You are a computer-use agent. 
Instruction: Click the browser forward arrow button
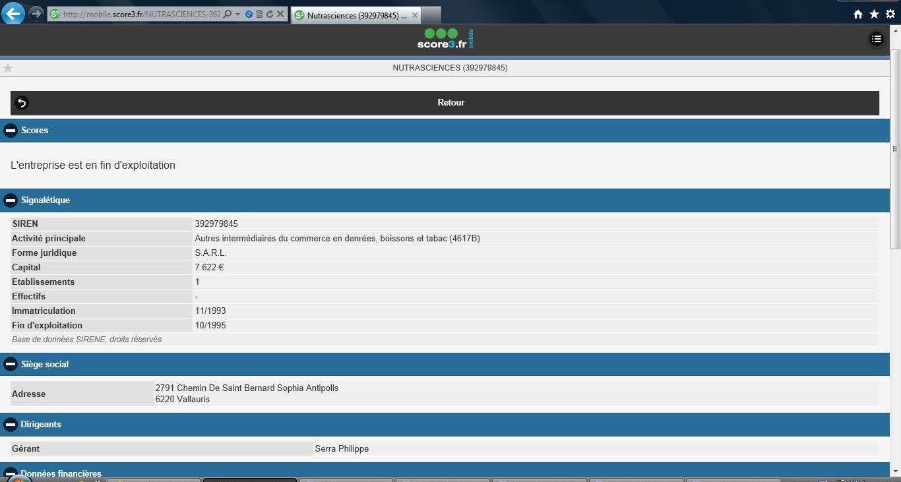(36, 14)
